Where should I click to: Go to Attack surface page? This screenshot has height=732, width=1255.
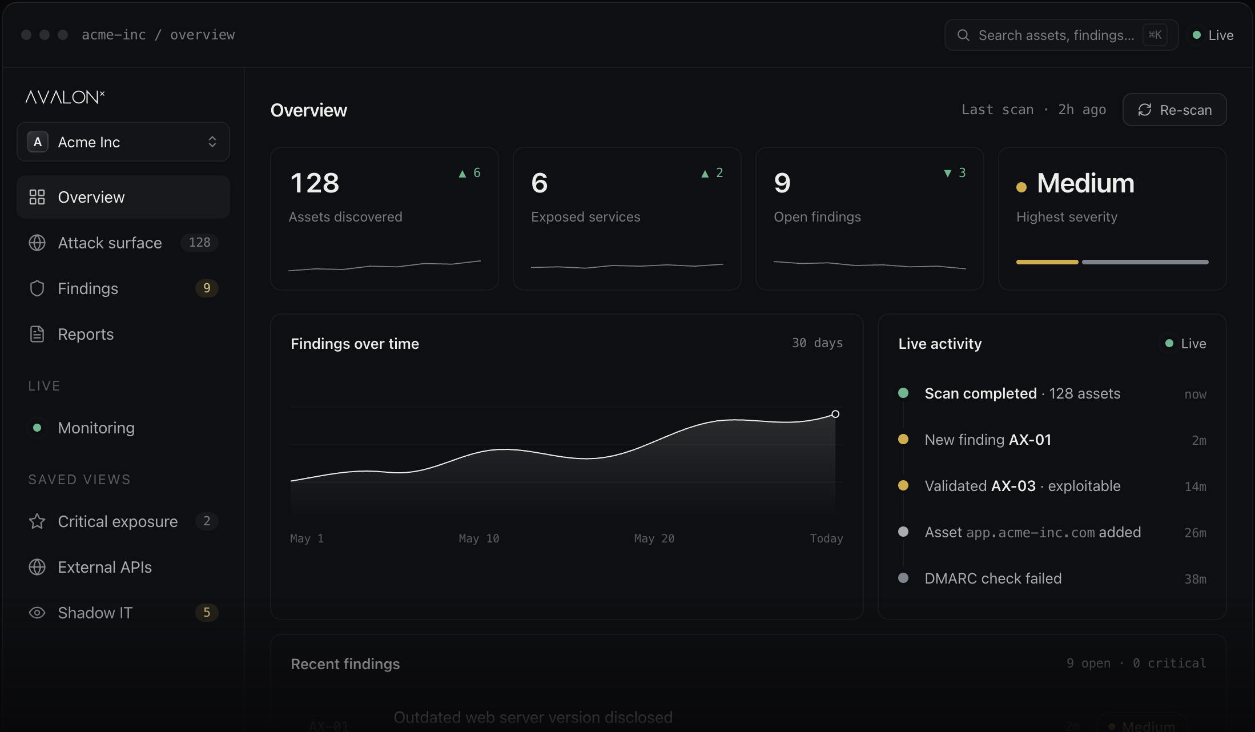pyautogui.click(x=123, y=243)
